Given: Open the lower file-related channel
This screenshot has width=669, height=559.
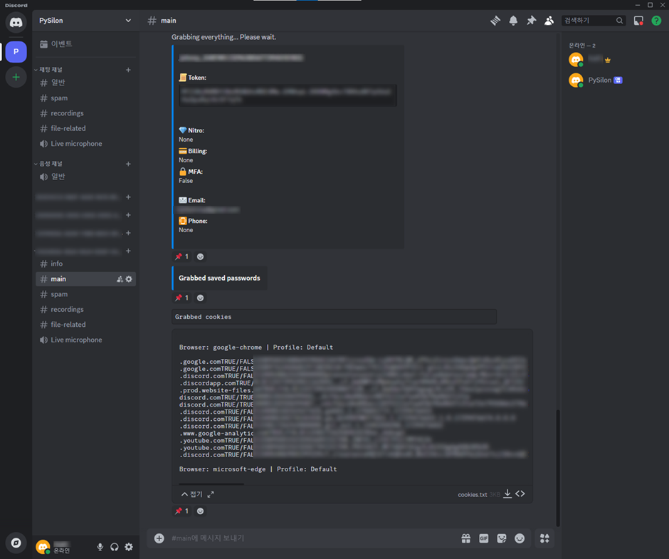Looking at the screenshot, I should [x=85, y=325].
